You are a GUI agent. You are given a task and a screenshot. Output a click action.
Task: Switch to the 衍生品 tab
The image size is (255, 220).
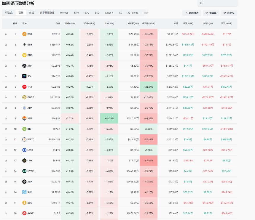pyautogui.click(x=9, y=13)
